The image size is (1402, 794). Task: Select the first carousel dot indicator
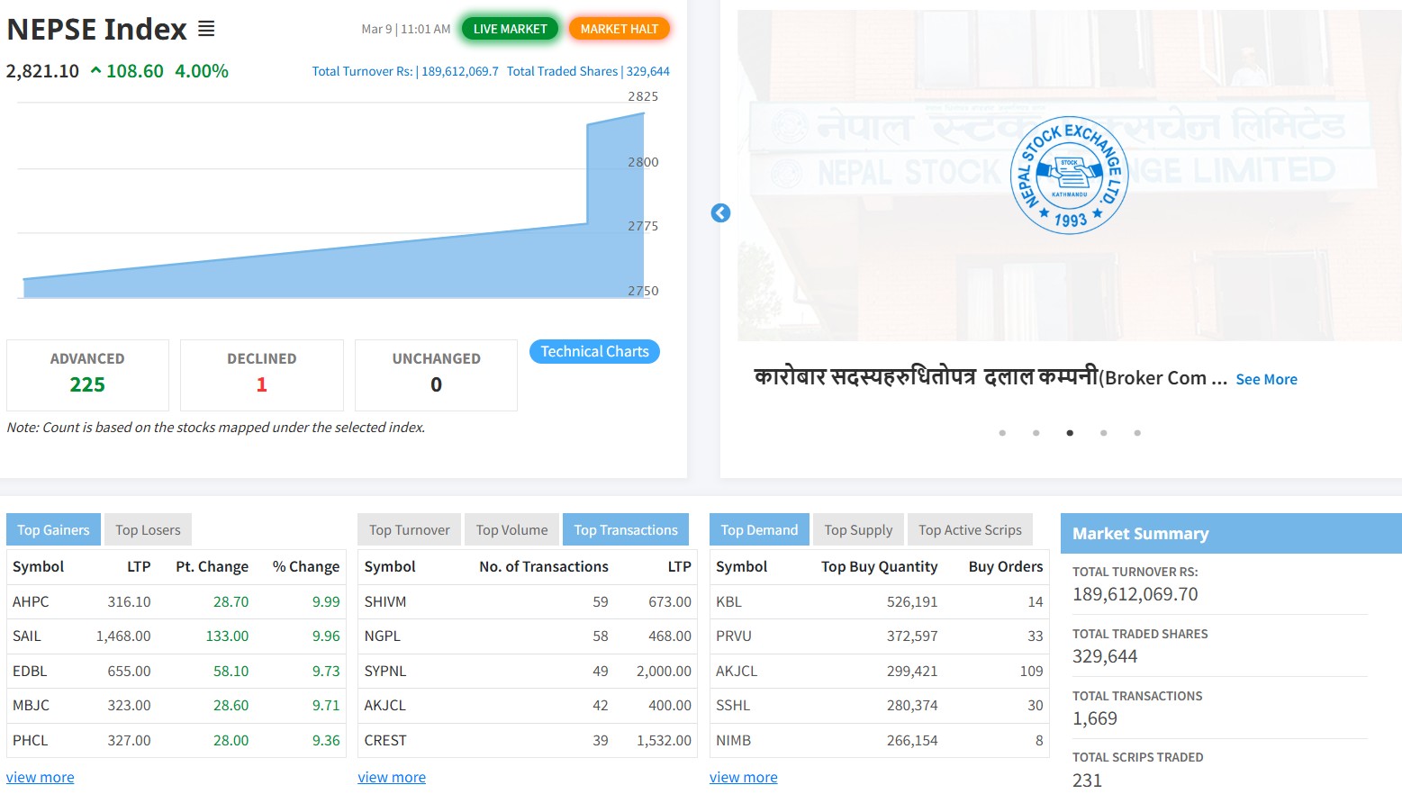tap(1002, 433)
